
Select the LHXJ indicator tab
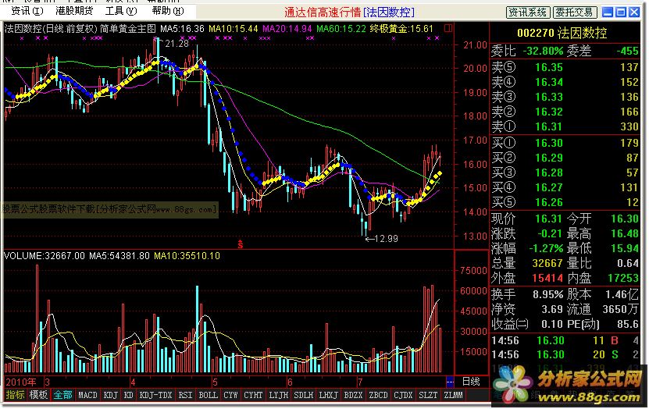click(328, 395)
